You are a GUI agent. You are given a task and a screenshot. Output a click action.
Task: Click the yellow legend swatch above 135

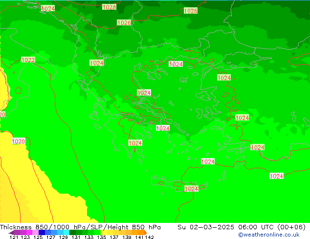coord(104,232)
